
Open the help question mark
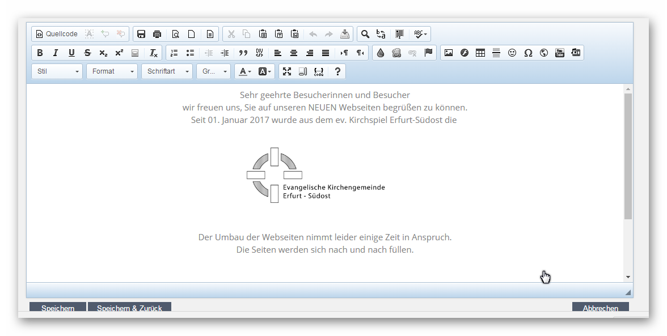(337, 71)
